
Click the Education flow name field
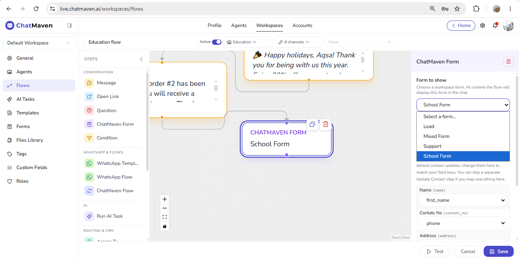click(x=140, y=42)
